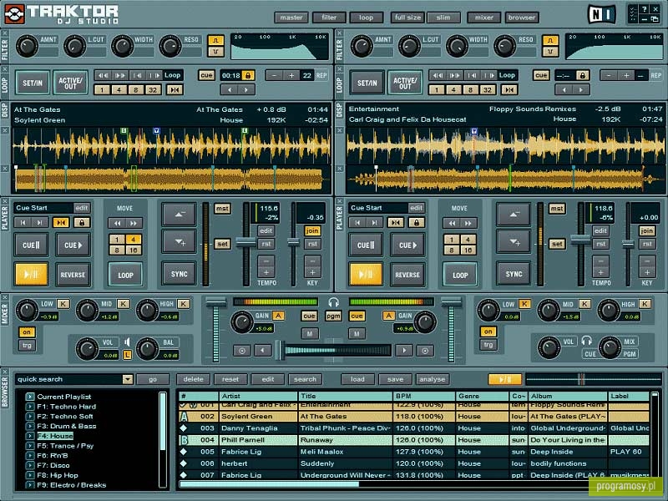Click deck B loop time lock icon
This screenshot has width=668, height=501.
[x=582, y=75]
